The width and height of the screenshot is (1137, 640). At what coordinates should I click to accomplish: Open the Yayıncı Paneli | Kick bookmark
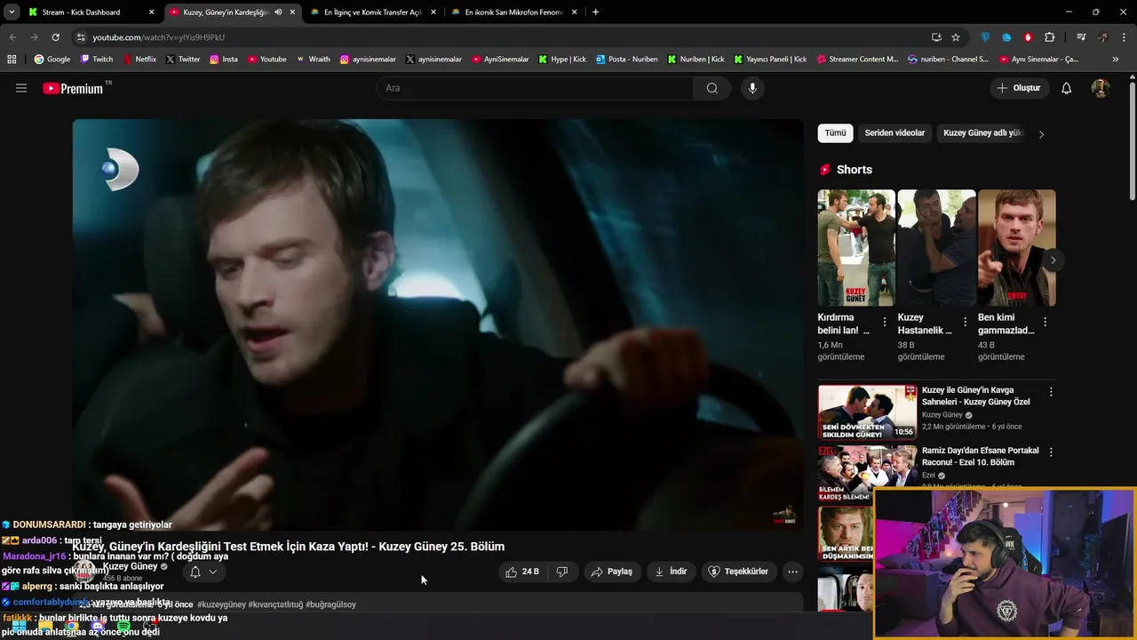(770, 60)
